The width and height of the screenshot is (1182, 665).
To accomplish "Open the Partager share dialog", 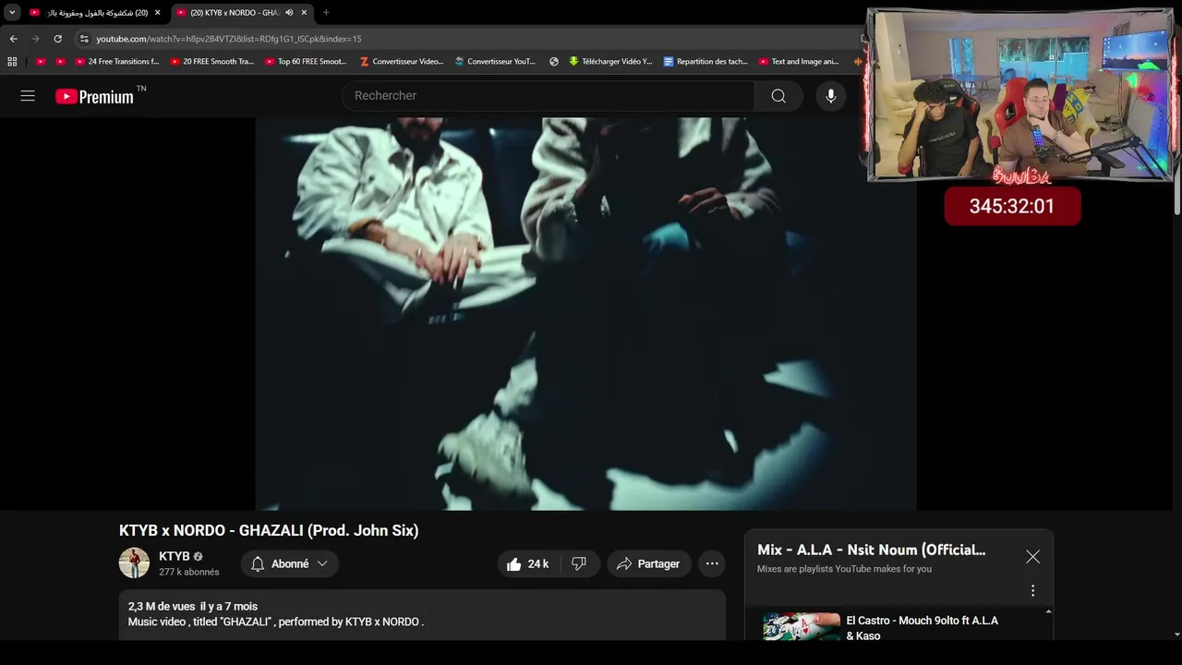I will tap(648, 563).
